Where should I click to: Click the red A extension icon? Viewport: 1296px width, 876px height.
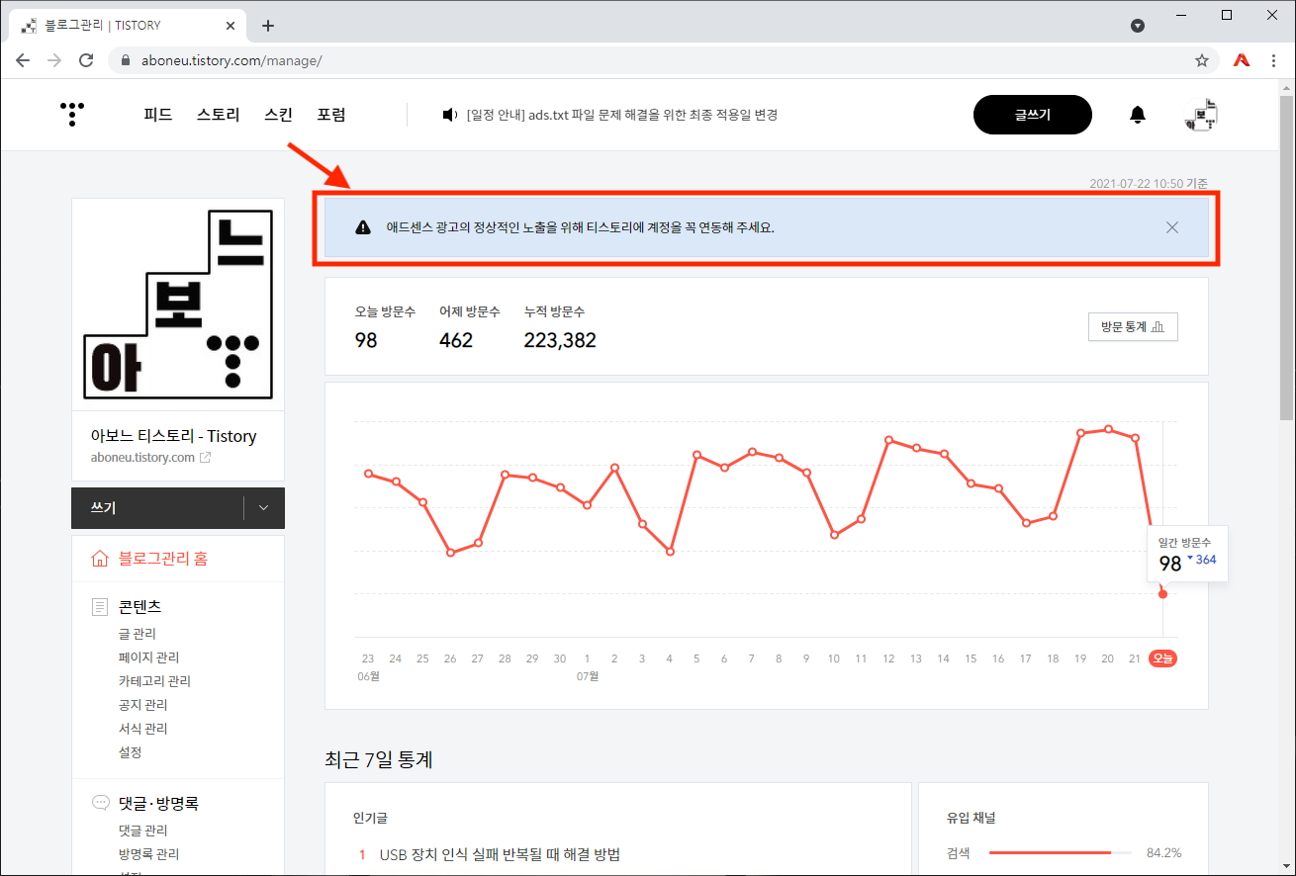[x=1242, y=60]
